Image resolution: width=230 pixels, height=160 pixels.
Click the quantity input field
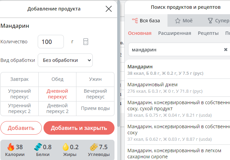tap(51, 42)
